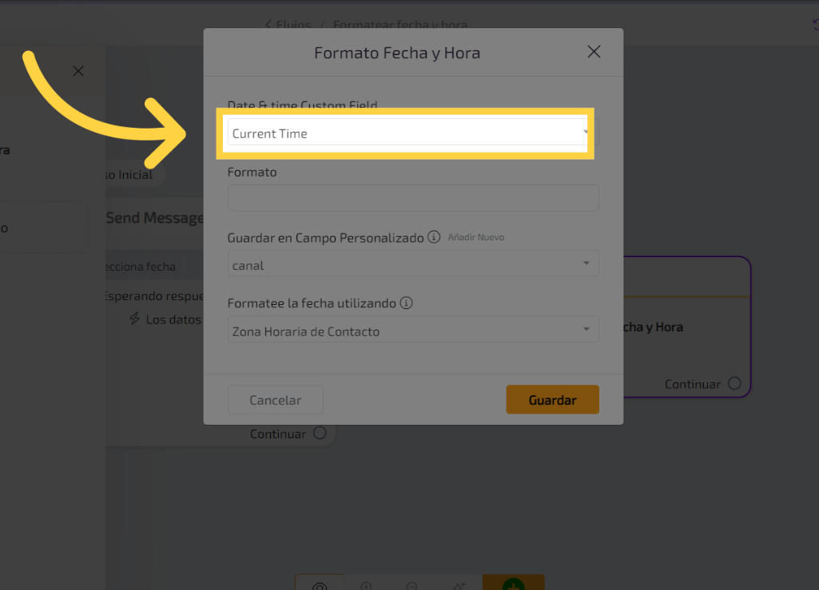
Task: Click Continuar connector circle below the dialog
Action: (320, 434)
